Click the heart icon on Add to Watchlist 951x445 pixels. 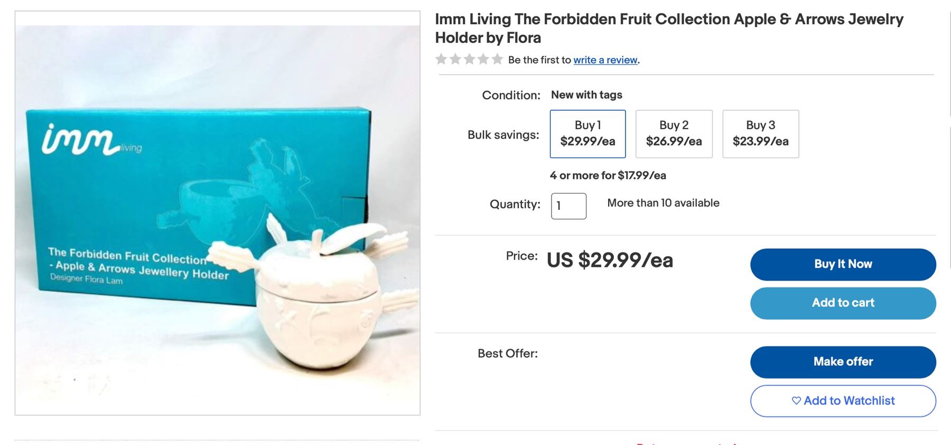[x=796, y=401]
